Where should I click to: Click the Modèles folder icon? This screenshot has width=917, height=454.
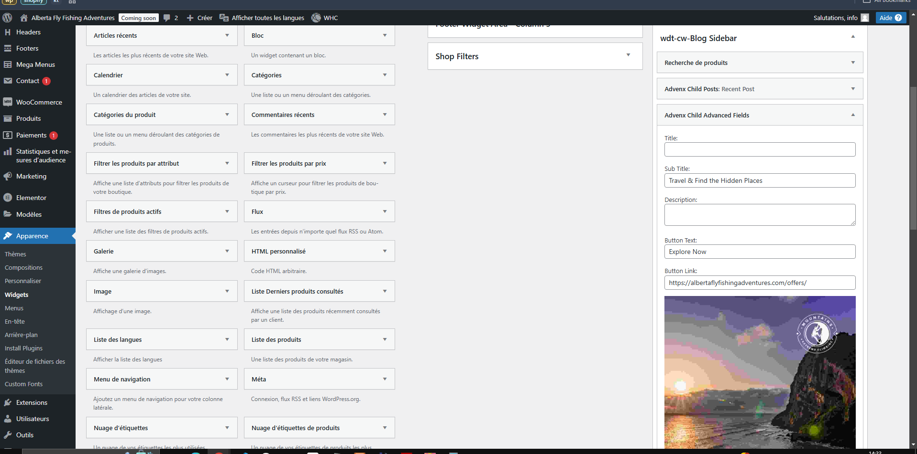8,214
